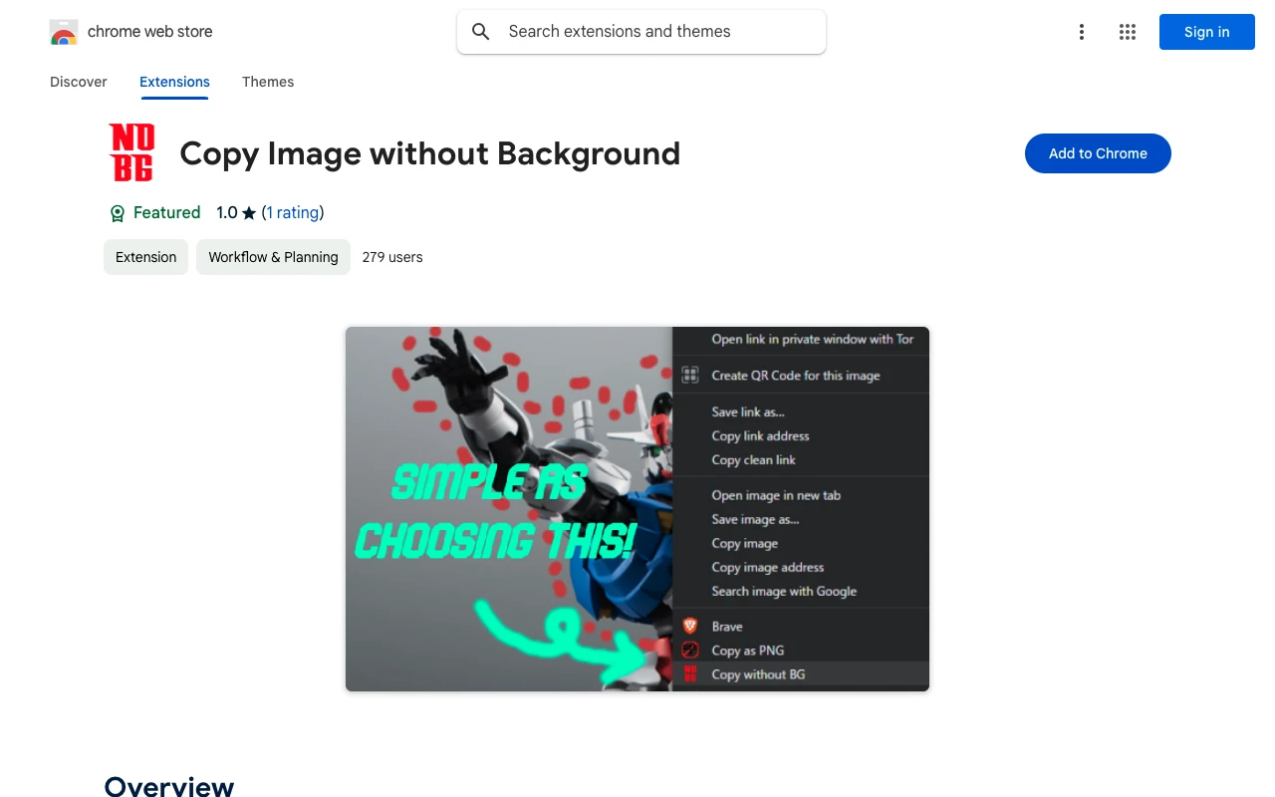Click the Chrome Web Store logo icon
Image resolution: width=1275 pixels, height=797 pixels.
(64, 32)
